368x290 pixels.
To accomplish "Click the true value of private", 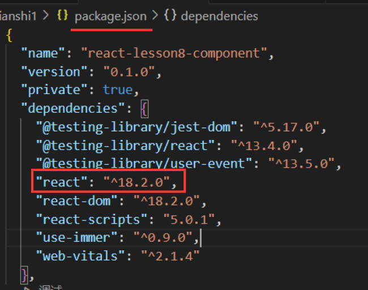I will click(x=118, y=89).
